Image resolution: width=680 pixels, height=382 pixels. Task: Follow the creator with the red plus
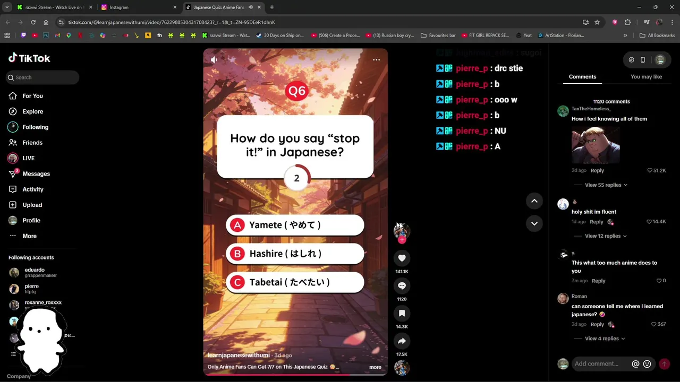[402, 240]
